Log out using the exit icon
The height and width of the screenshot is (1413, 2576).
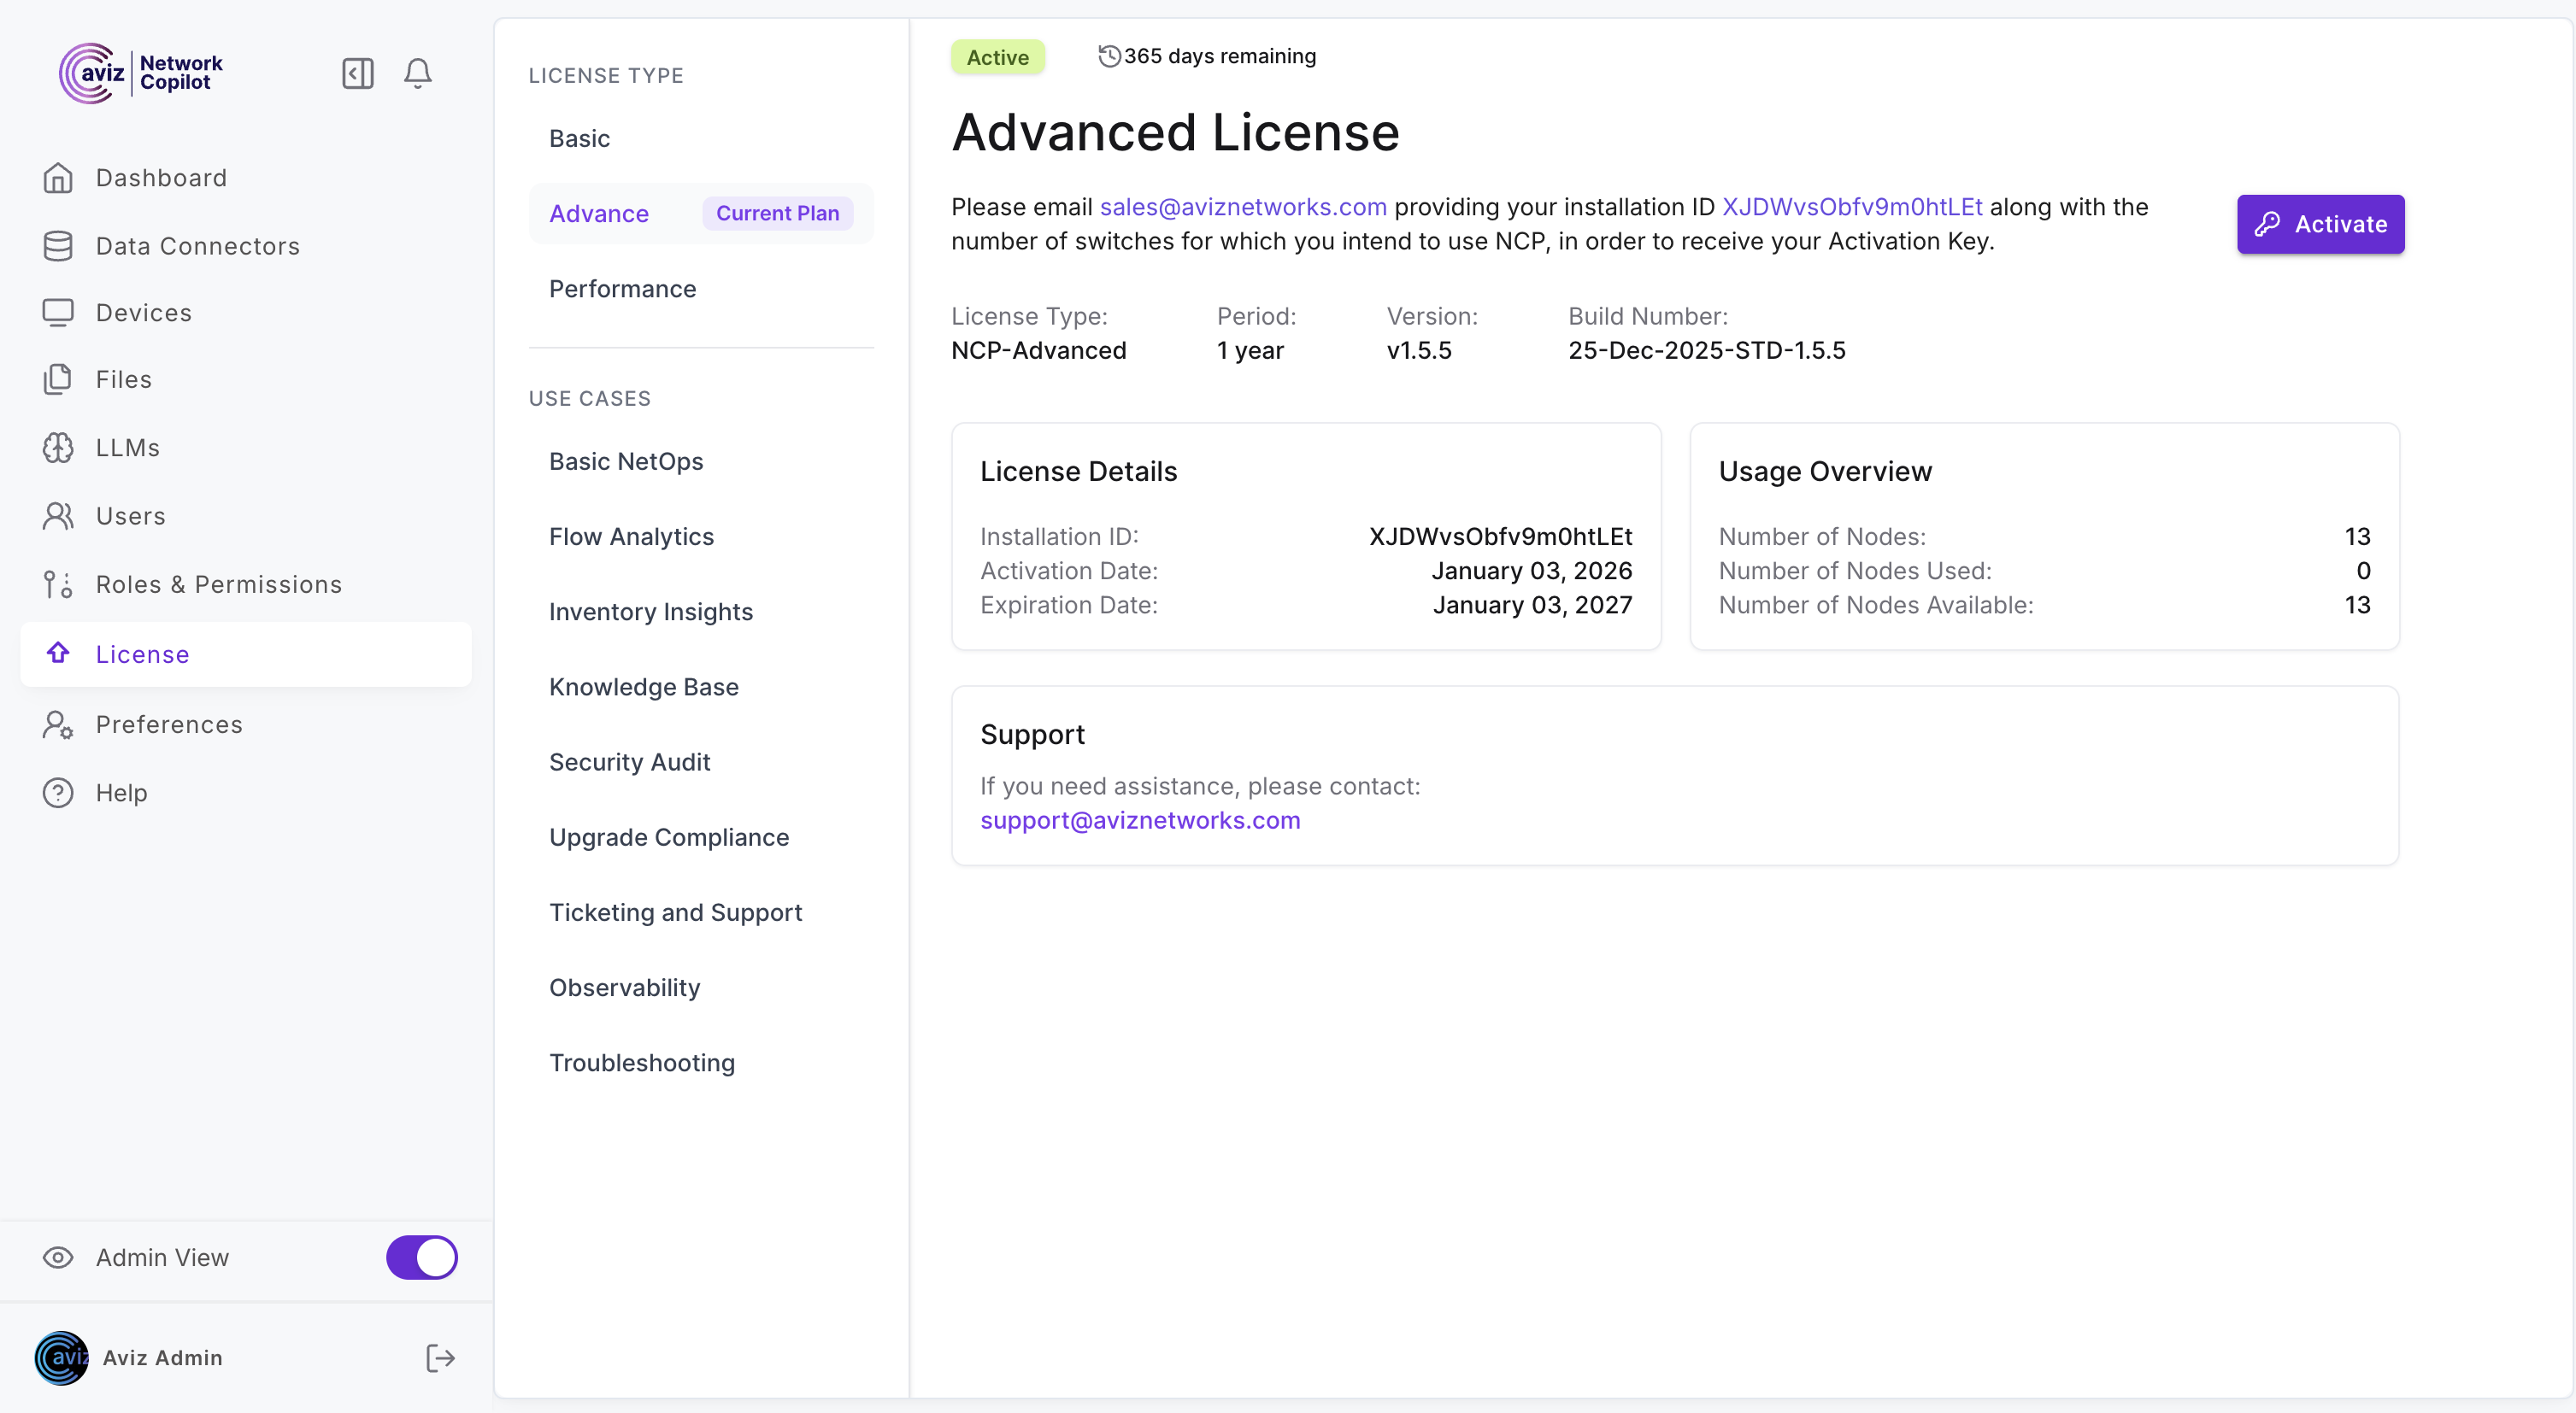click(x=440, y=1358)
